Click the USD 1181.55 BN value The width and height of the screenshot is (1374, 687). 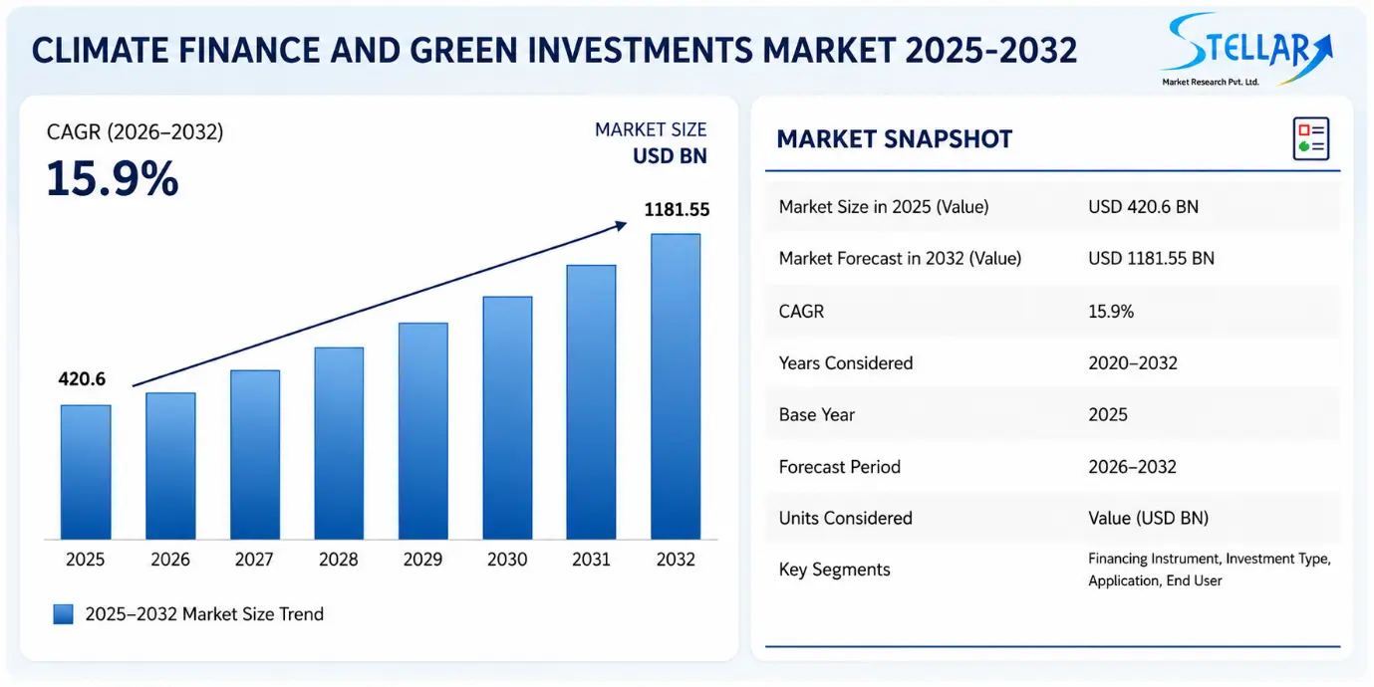pos(1152,259)
